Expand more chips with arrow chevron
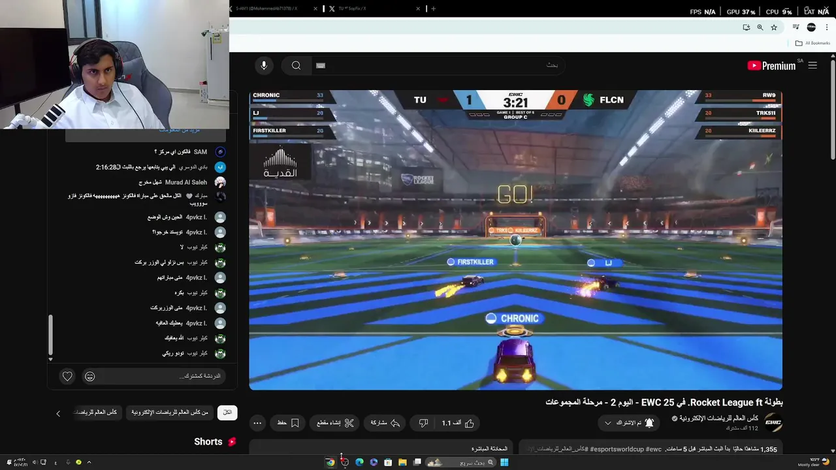 pyautogui.click(x=58, y=413)
